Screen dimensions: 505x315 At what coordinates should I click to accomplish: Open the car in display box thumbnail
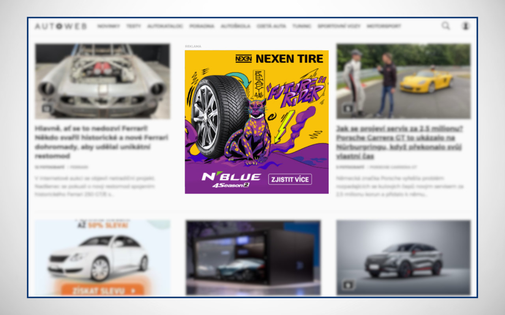click(253, 258)
